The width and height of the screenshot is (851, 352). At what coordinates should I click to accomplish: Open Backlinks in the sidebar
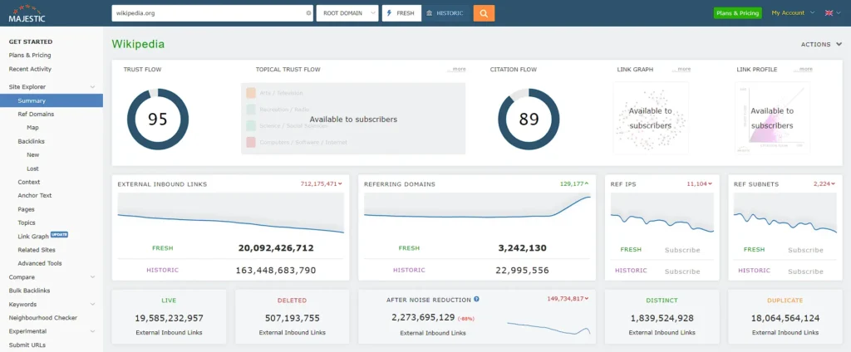point(31,141)
